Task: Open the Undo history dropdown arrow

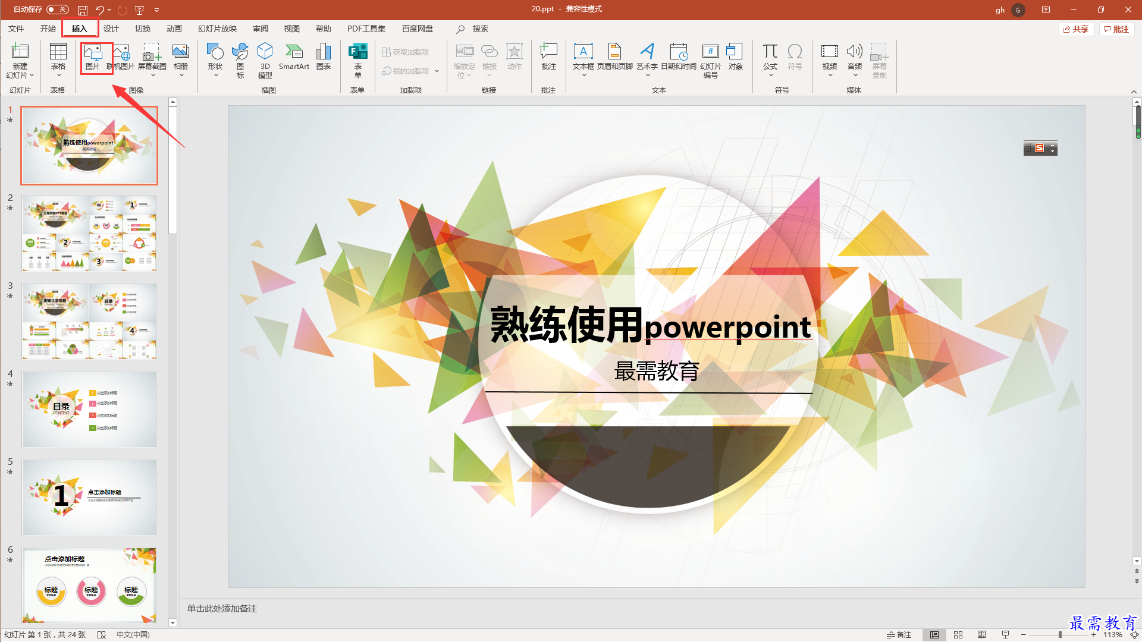Action: point(109,10)
